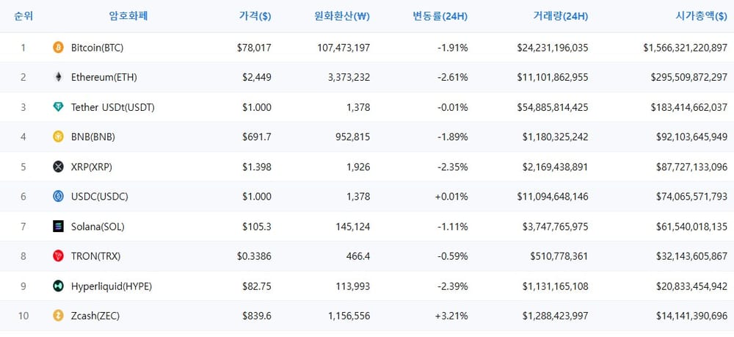Click the Bitcoin coin icon
The width and height of the screenshot is (734, 337).
pos(58,47)
